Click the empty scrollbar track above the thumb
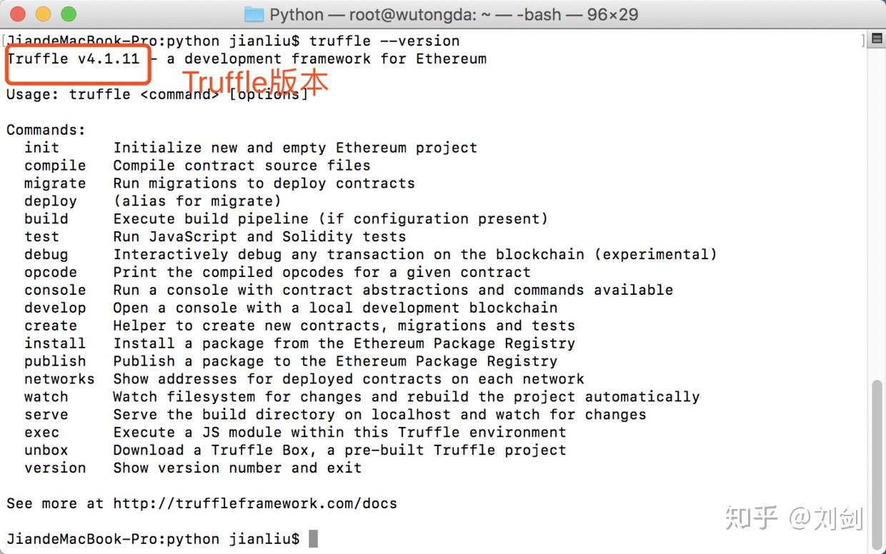 coord(877,214)
